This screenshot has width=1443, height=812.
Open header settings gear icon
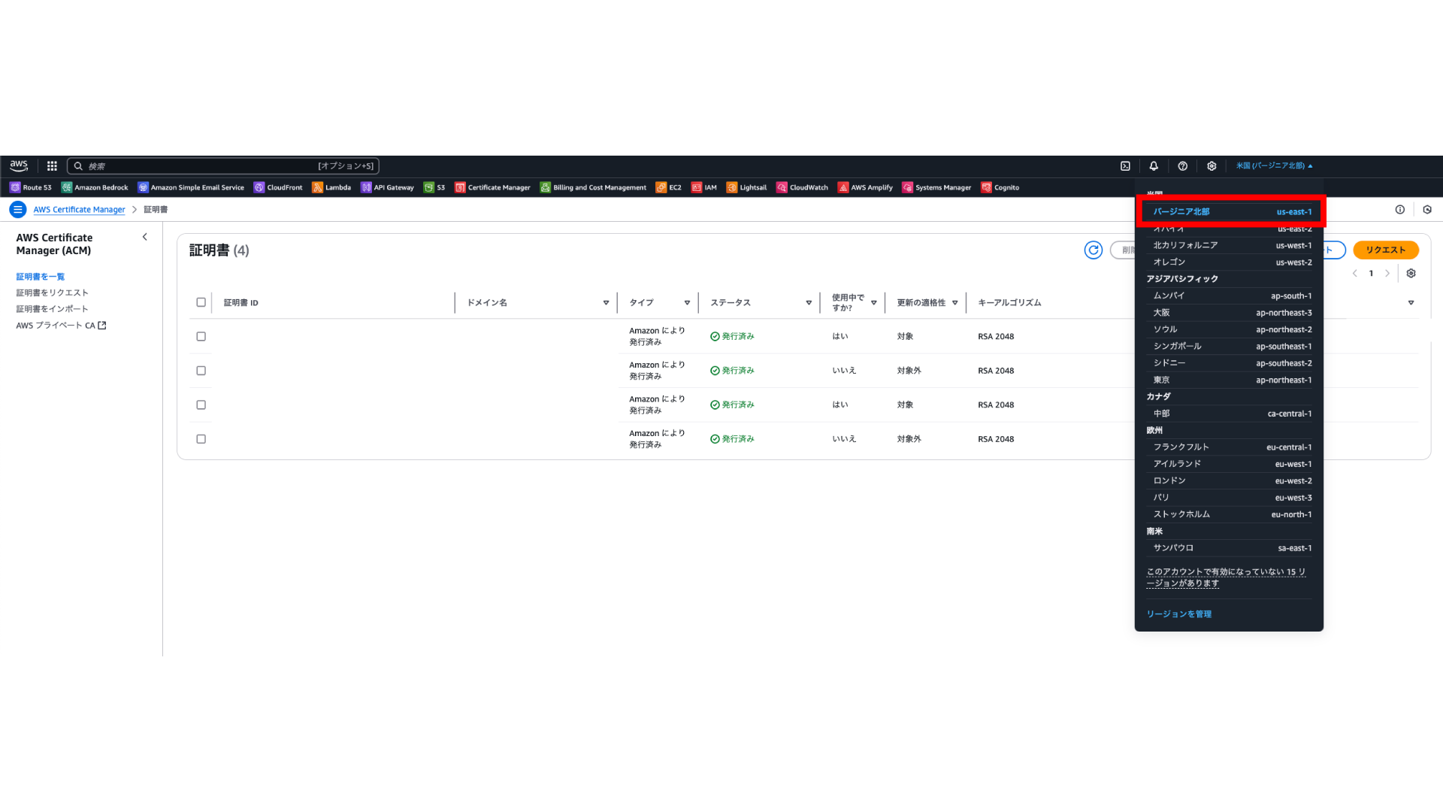point(1212,166)
